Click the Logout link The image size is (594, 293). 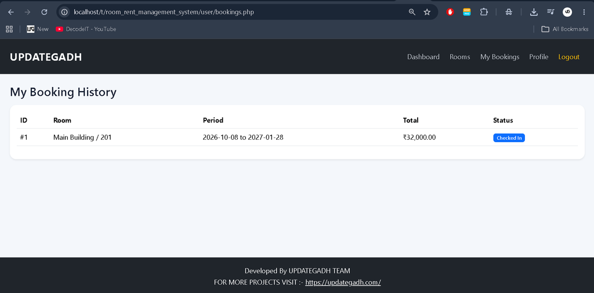point(568,57)
